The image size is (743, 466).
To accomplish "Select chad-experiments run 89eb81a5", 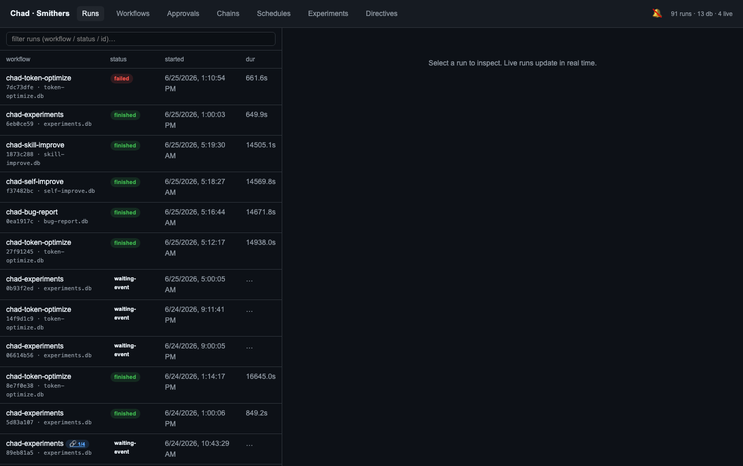I will (141, 449).
